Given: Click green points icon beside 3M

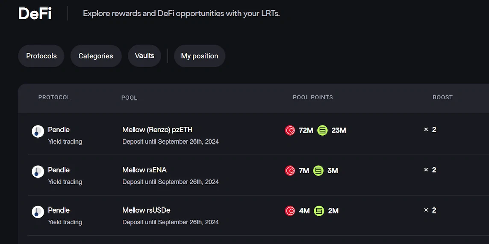Looking at the screenshot, I should click(x=318, y=171).
